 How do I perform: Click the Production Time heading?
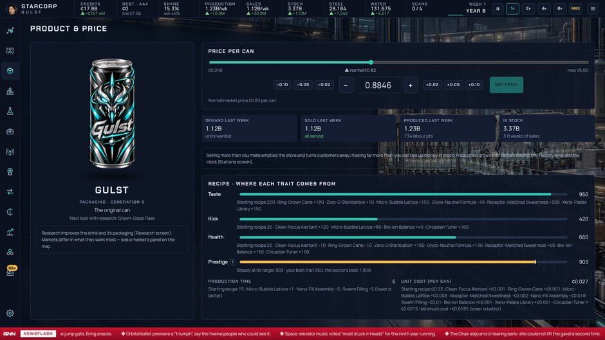click(230, 282)
